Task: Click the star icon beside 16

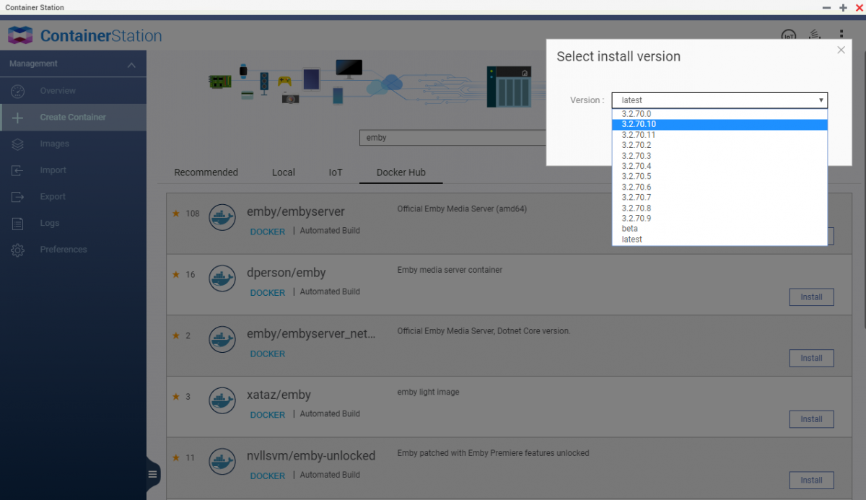Action: (x=175, y=274)
